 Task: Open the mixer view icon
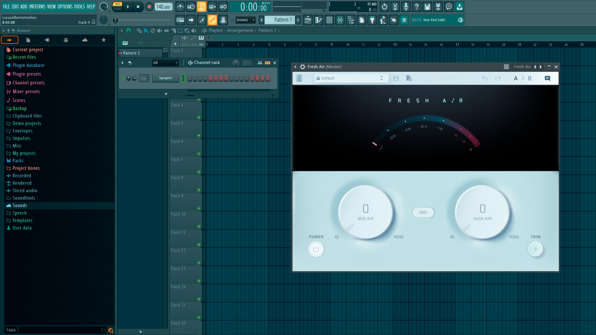click(340, 20)
